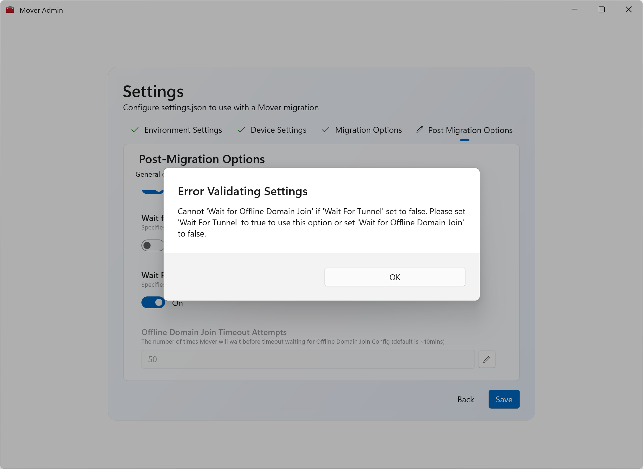This screenshot has height=469, width=643.
Task: Select the Post Migration Options tab
Action: (470, 130)
